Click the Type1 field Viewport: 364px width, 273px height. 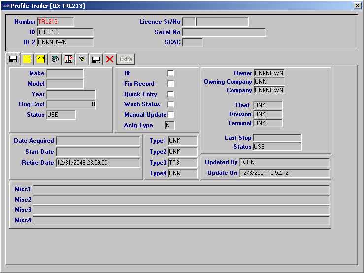183,141
